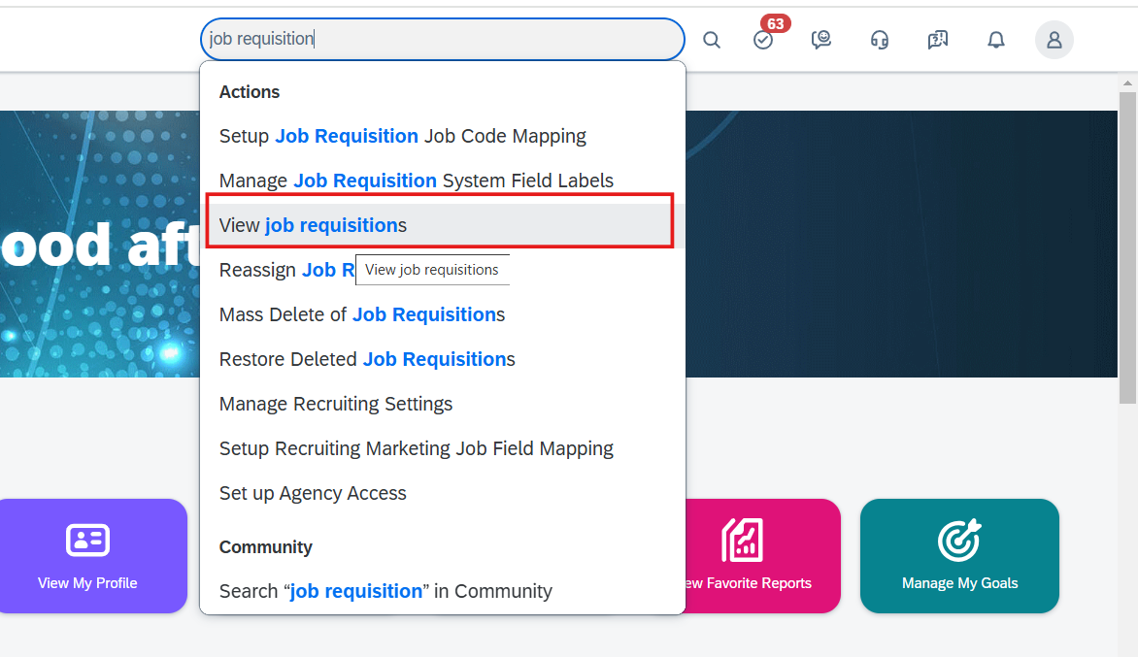Open the global search magnifier icon
The image size is (1138, 657).
[x=712, y=40]
